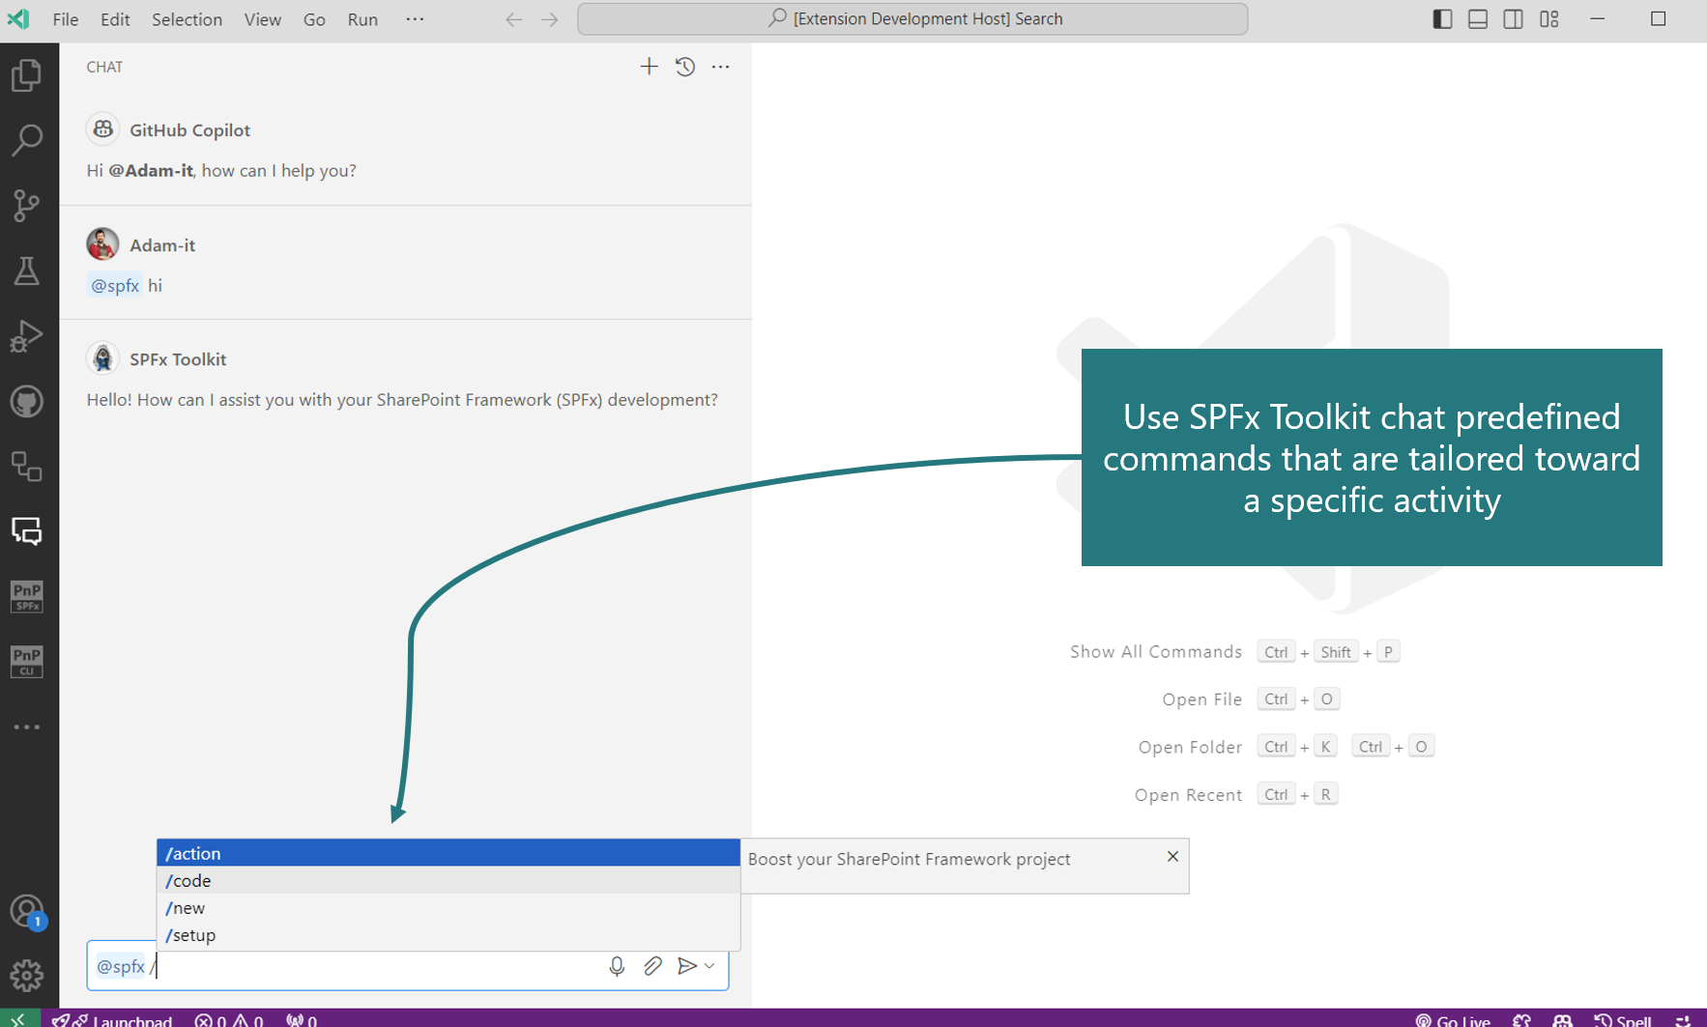Show more menu items ellipsis

(x=415, y=19)
